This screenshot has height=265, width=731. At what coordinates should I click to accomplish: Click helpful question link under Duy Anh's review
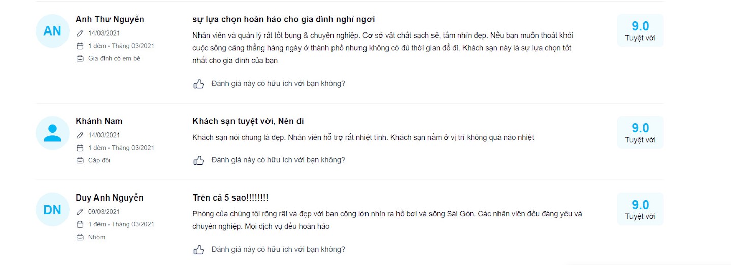[278, 250]
